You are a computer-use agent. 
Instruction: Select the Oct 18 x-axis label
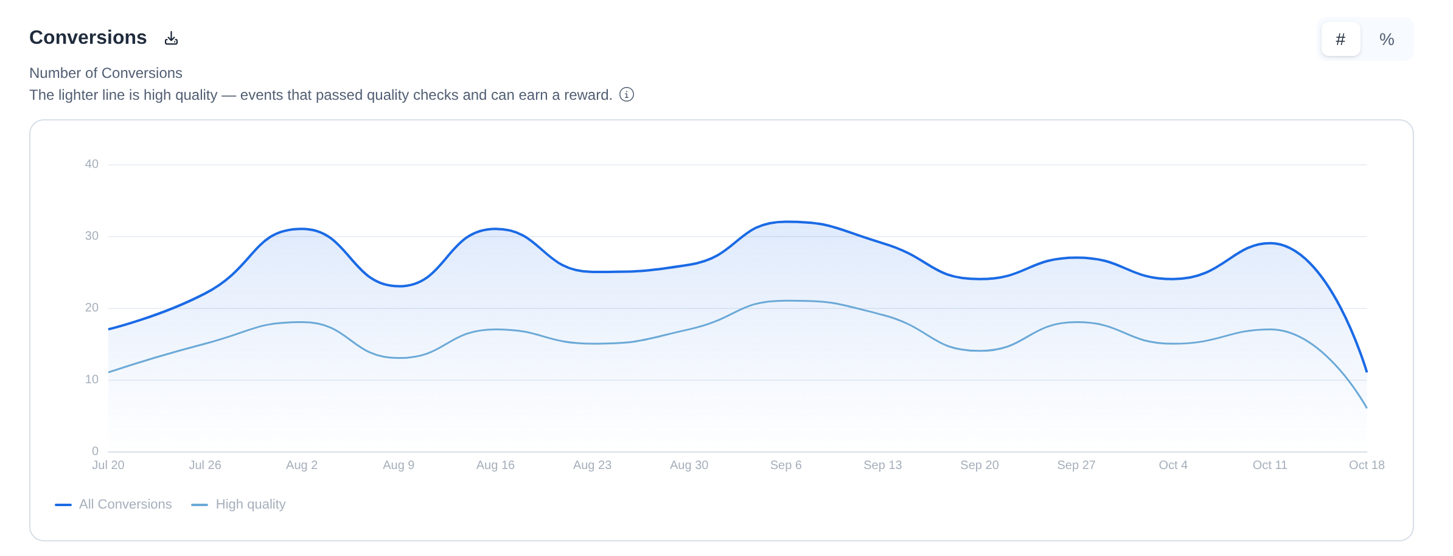click(1367, 465)
